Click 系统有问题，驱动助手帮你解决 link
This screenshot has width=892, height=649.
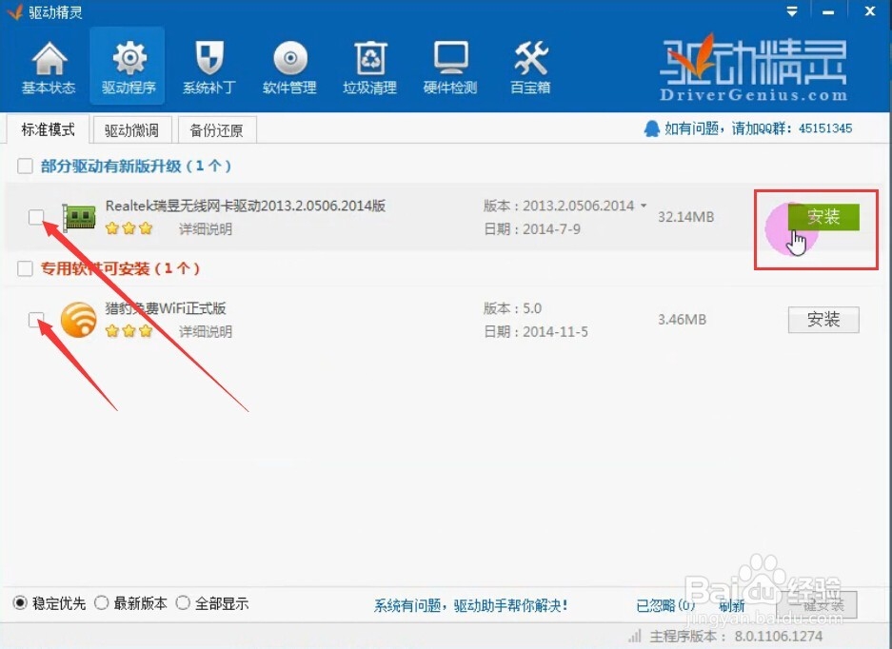471,605
